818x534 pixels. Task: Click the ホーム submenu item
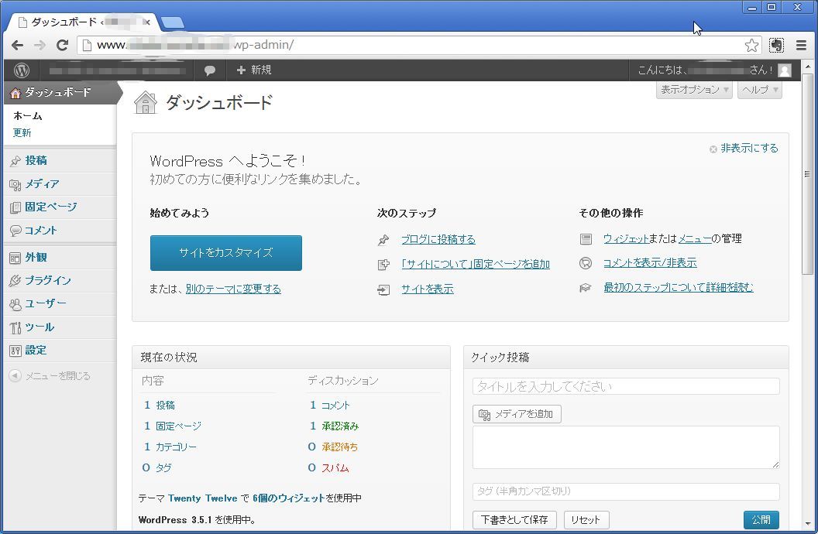click(28, 116)
